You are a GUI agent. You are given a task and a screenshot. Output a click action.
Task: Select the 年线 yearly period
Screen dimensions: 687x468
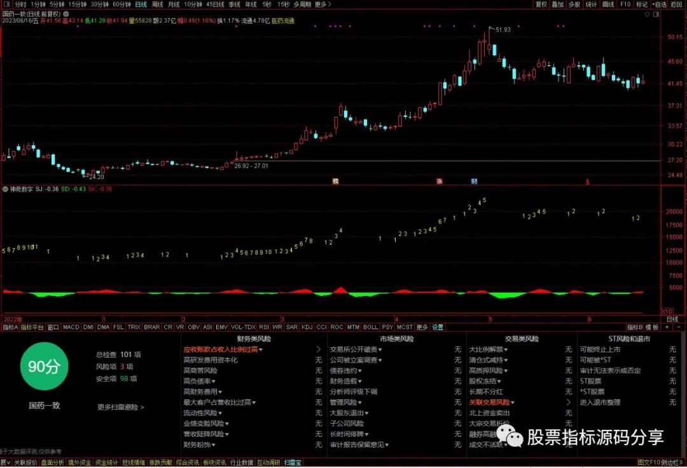pos(251,4)
